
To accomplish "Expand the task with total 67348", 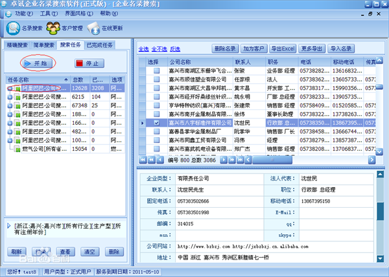I will (10, 105).
